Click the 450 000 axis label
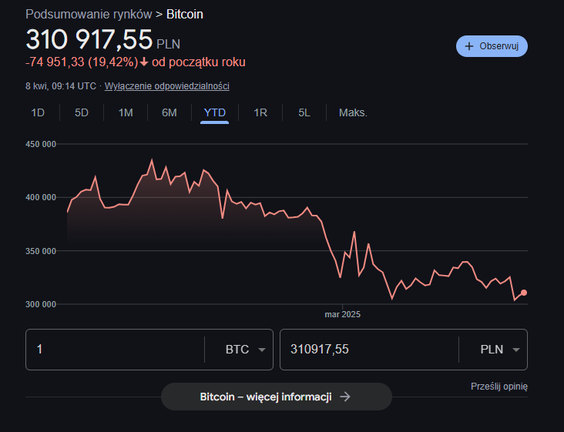The width and height of the screenshot is (564, 432). (x=41, y=145)
